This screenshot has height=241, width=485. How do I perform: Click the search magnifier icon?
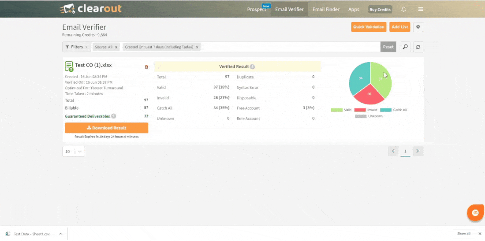click(x=405, y=47)
